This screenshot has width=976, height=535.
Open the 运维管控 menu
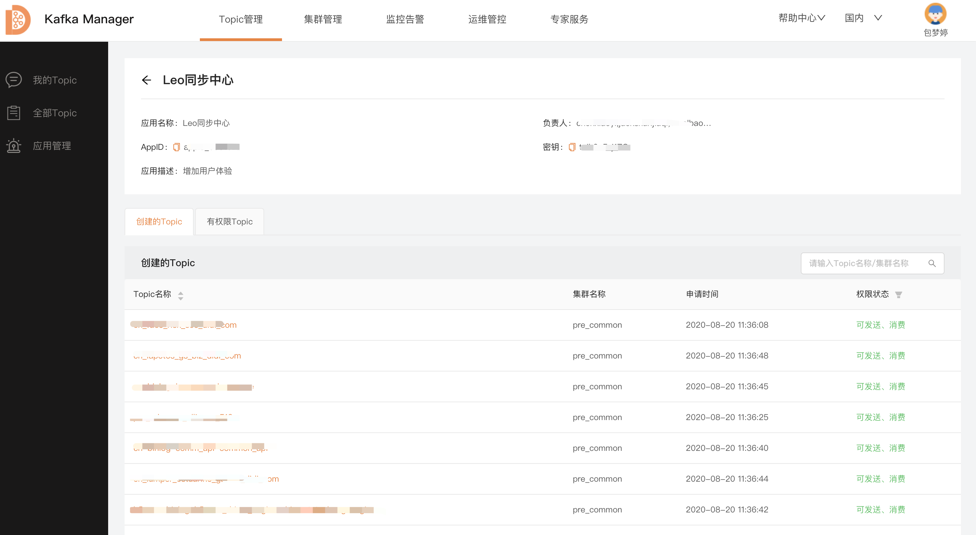point(487,19)
